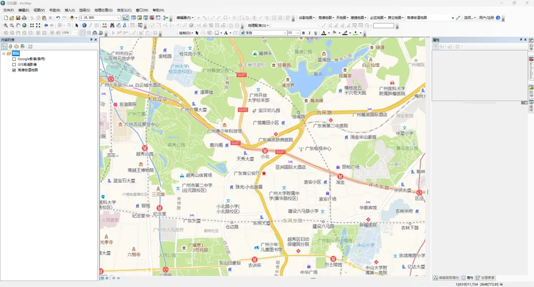This screenshot has height=287, width=534.
Task: Select the Zoom In tool
Action: [x=6, y=25]
